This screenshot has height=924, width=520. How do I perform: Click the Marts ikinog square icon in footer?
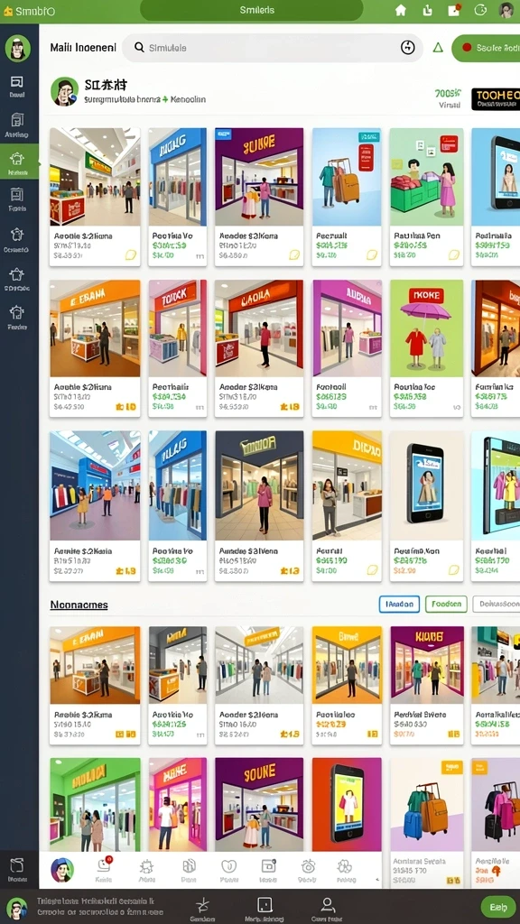pos(265,908)
